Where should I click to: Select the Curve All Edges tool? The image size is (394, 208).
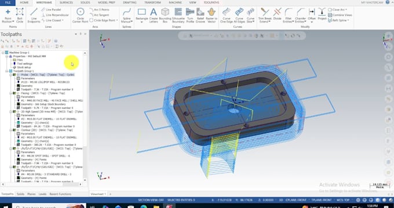[239, 15]
